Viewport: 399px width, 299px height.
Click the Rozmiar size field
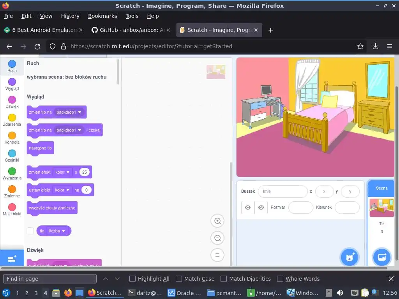tap(300, 208)
